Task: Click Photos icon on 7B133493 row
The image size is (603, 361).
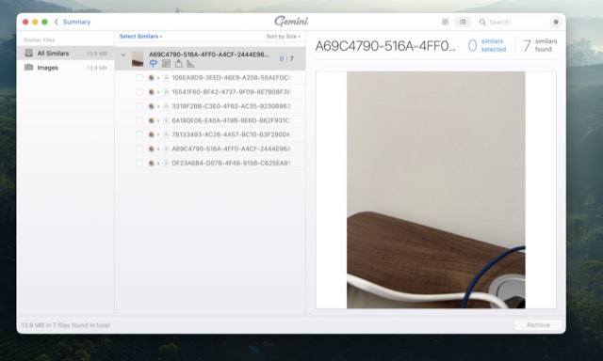Action: pos(152,134)
